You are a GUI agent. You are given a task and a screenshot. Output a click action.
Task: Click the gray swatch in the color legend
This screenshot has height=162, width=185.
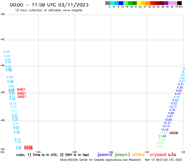click(108, 3)
